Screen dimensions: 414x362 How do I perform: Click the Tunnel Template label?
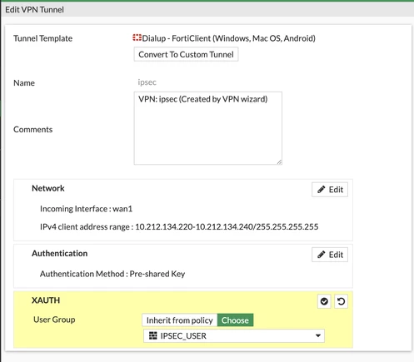[42, 38]
